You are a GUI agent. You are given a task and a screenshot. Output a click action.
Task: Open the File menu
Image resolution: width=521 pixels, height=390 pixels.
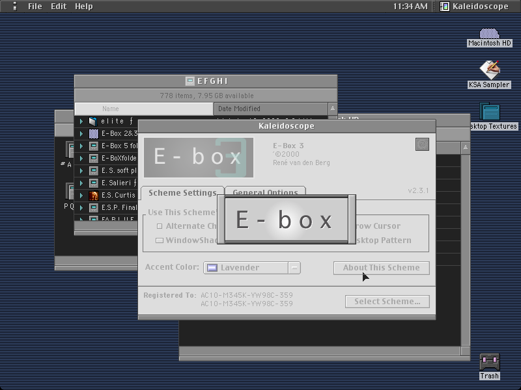click(35, 6)
